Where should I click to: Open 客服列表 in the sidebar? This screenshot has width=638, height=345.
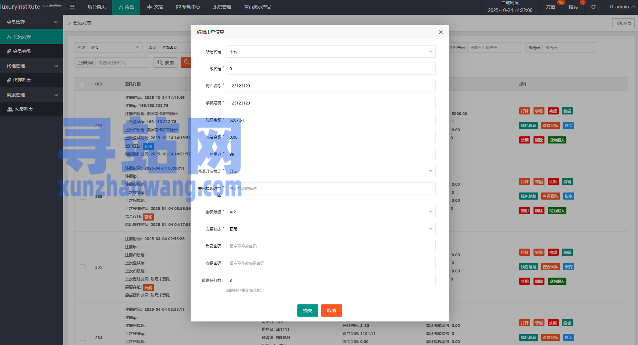24,109
